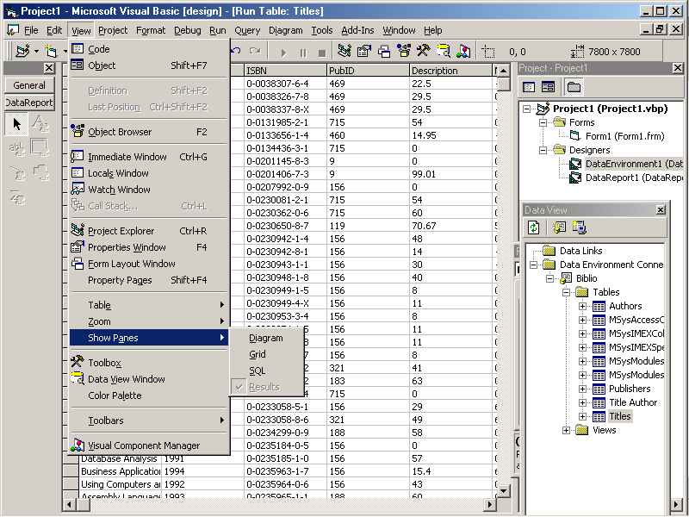The image size is (689, 517).
Task: Select Properties Window menu entry
Action: coord(149,247)
